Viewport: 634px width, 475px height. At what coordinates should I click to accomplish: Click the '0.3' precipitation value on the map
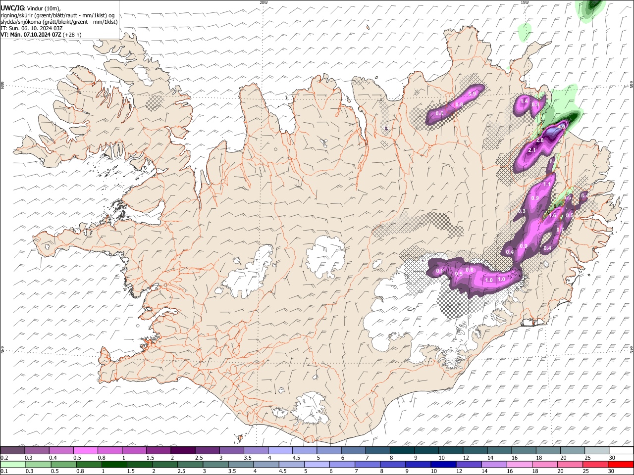[522, 211]
